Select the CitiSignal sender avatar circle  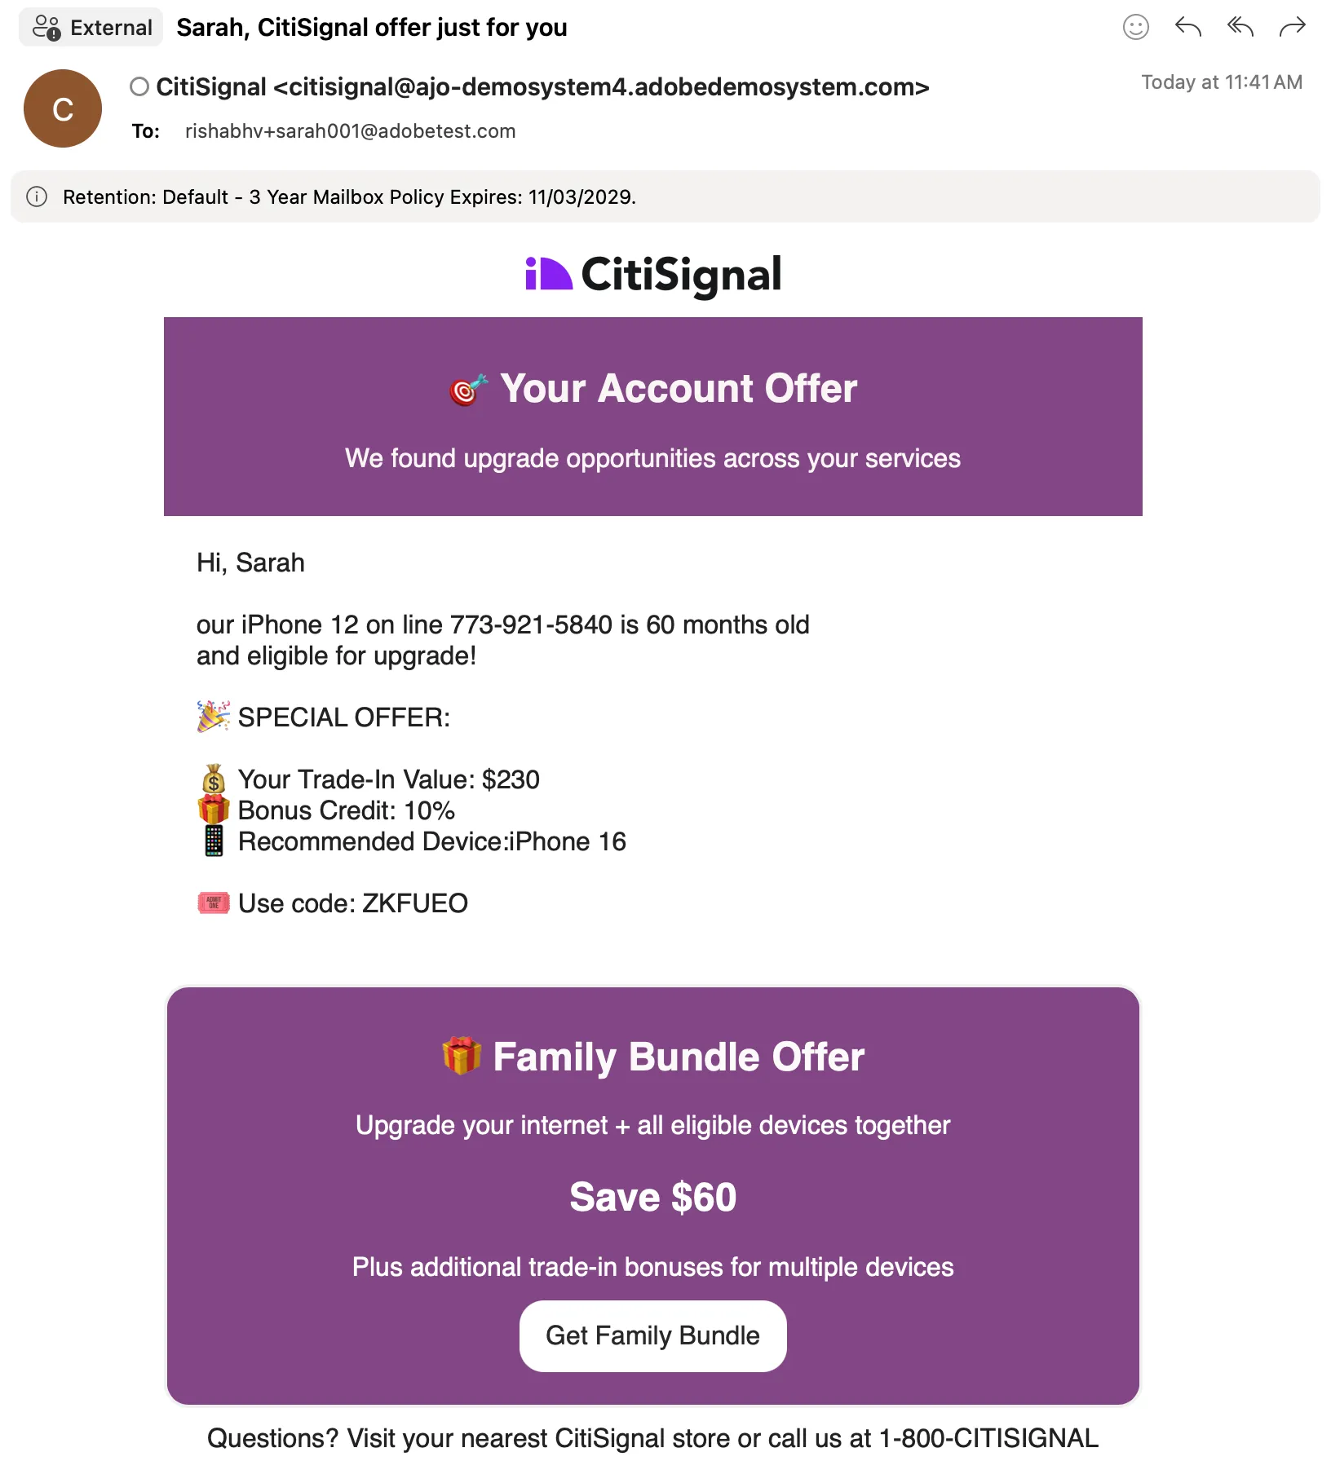63,108
